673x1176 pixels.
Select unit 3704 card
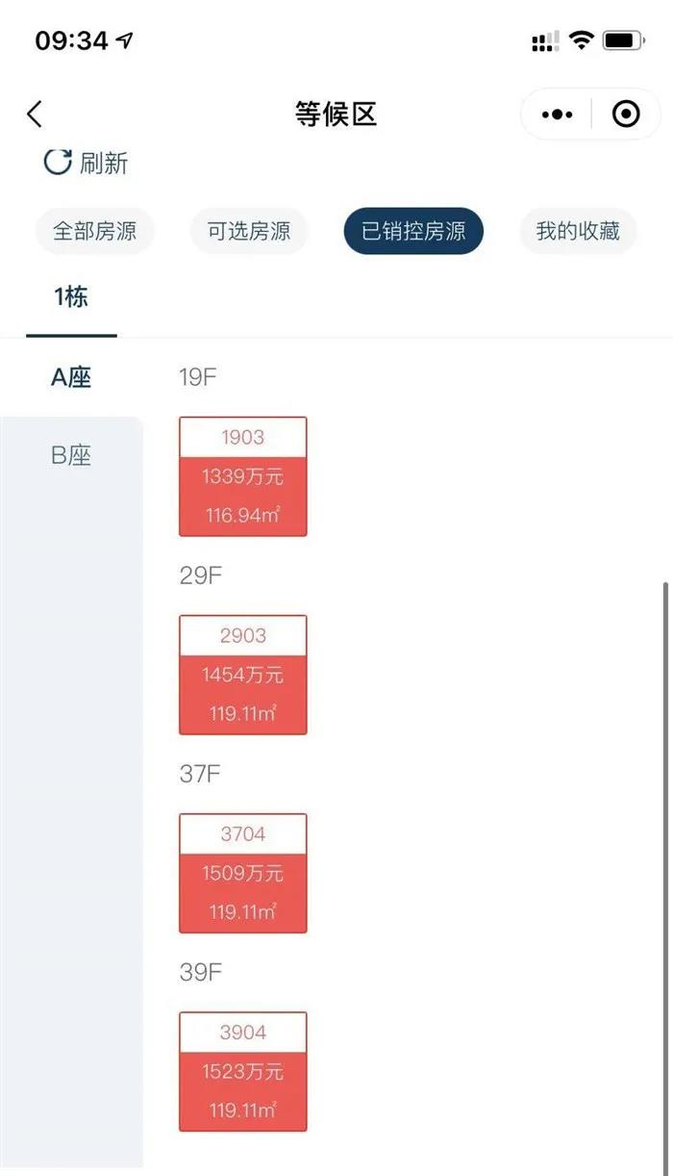[242, 873]
